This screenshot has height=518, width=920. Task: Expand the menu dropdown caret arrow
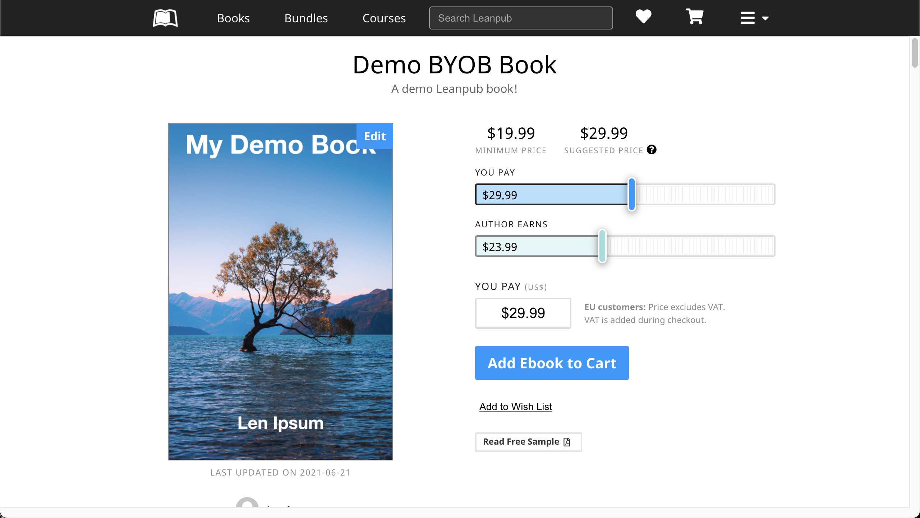tap(765, 18)
